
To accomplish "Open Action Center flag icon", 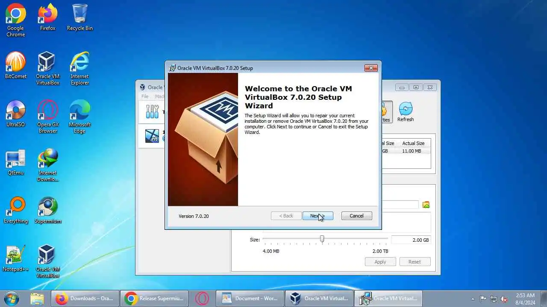I will coord(483,299).
